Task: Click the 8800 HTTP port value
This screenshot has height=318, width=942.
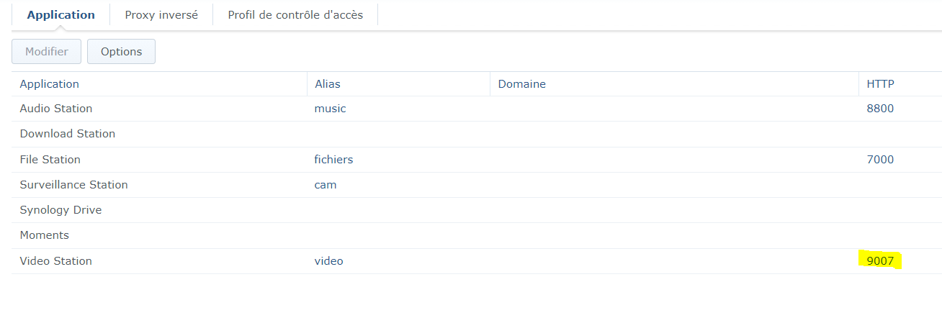Action: [880, 109]
